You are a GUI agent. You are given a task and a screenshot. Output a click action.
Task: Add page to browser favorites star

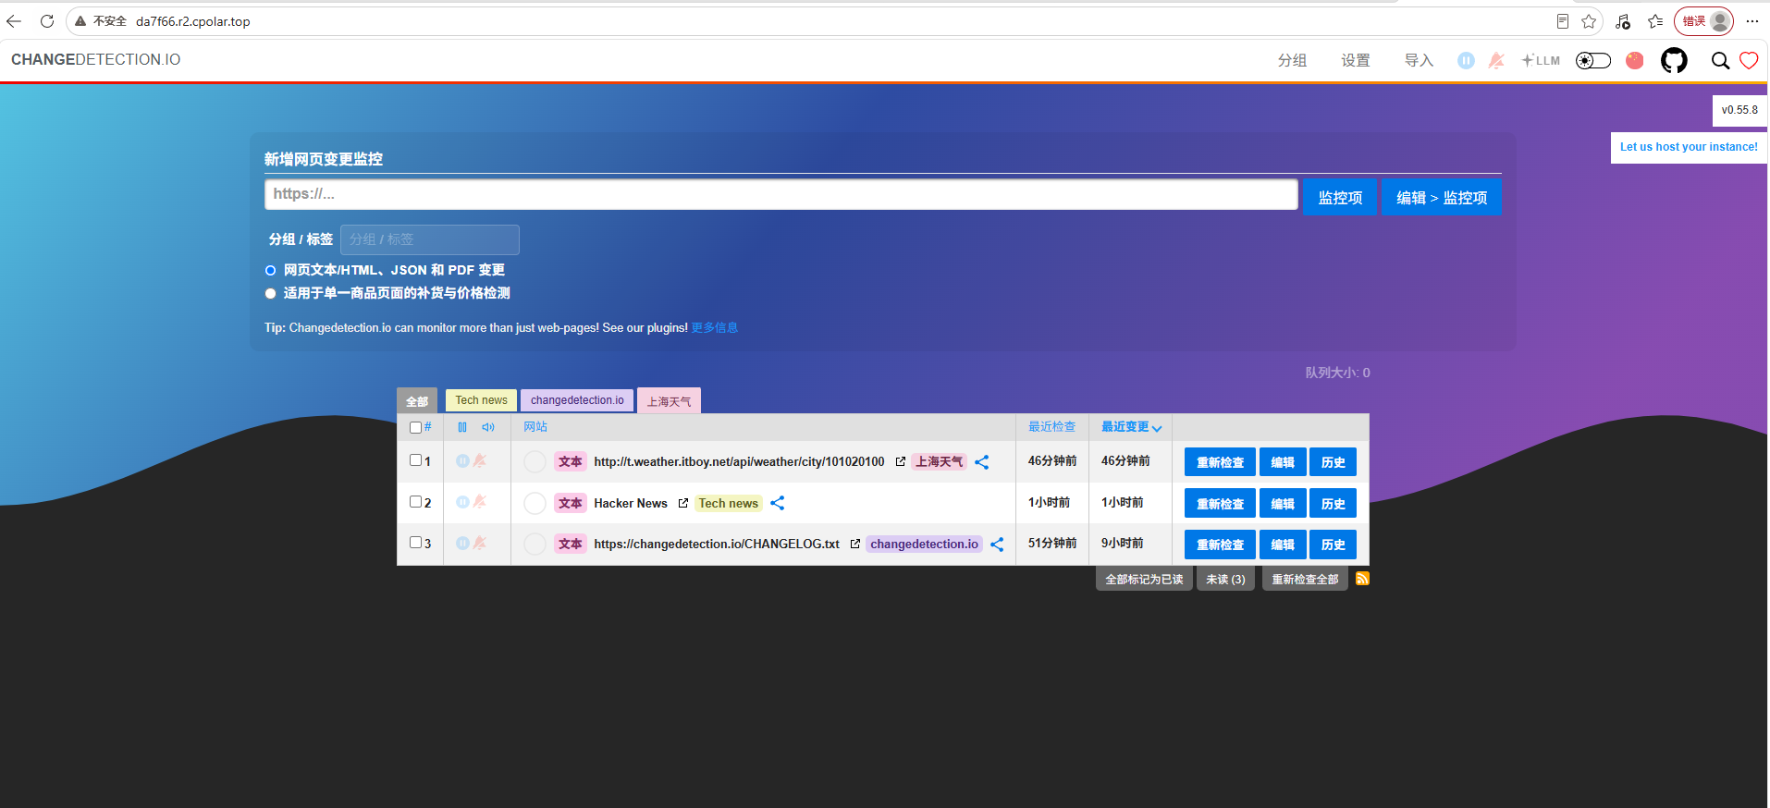1589,21
